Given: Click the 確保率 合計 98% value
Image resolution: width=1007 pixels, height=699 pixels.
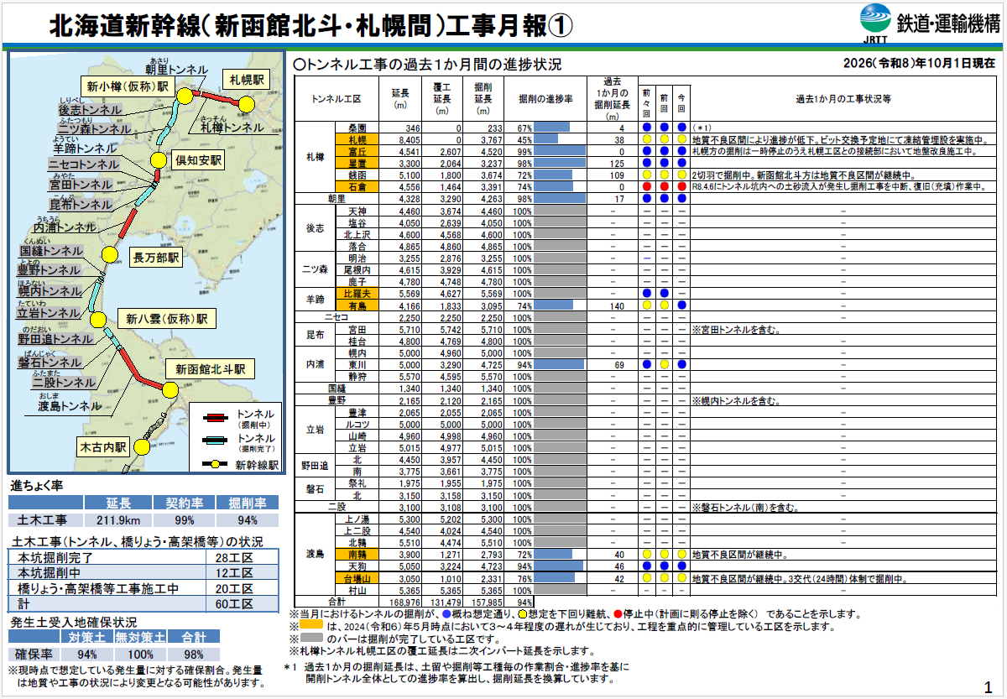Looking at the screenshot, I should (193, 654).
